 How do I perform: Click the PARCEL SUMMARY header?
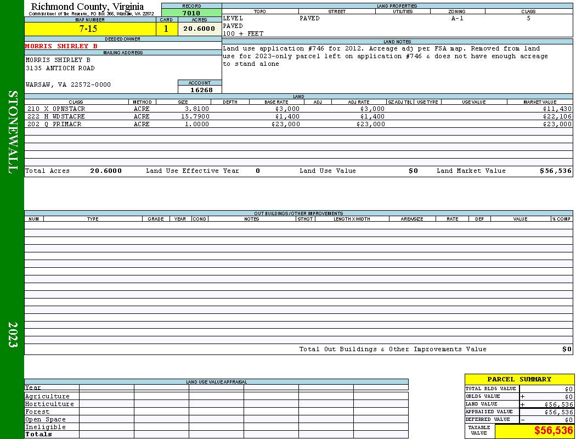(x=519, y=379)
